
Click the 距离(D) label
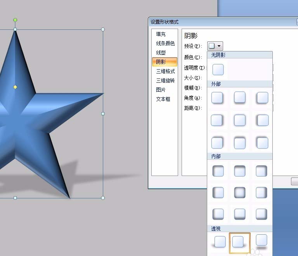tap(193, 108)
